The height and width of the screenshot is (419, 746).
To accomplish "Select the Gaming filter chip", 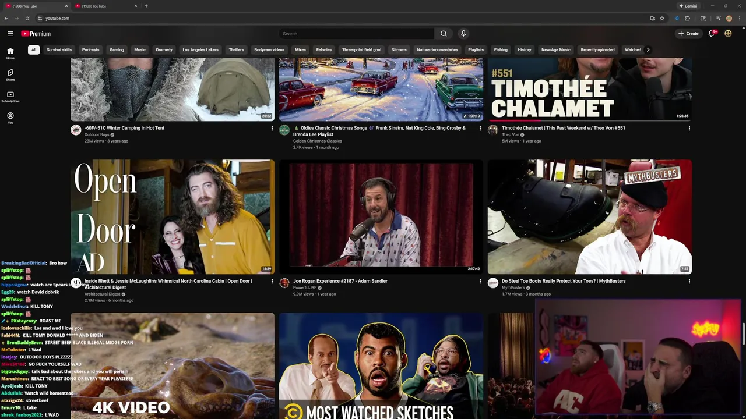I will [117, 49].
